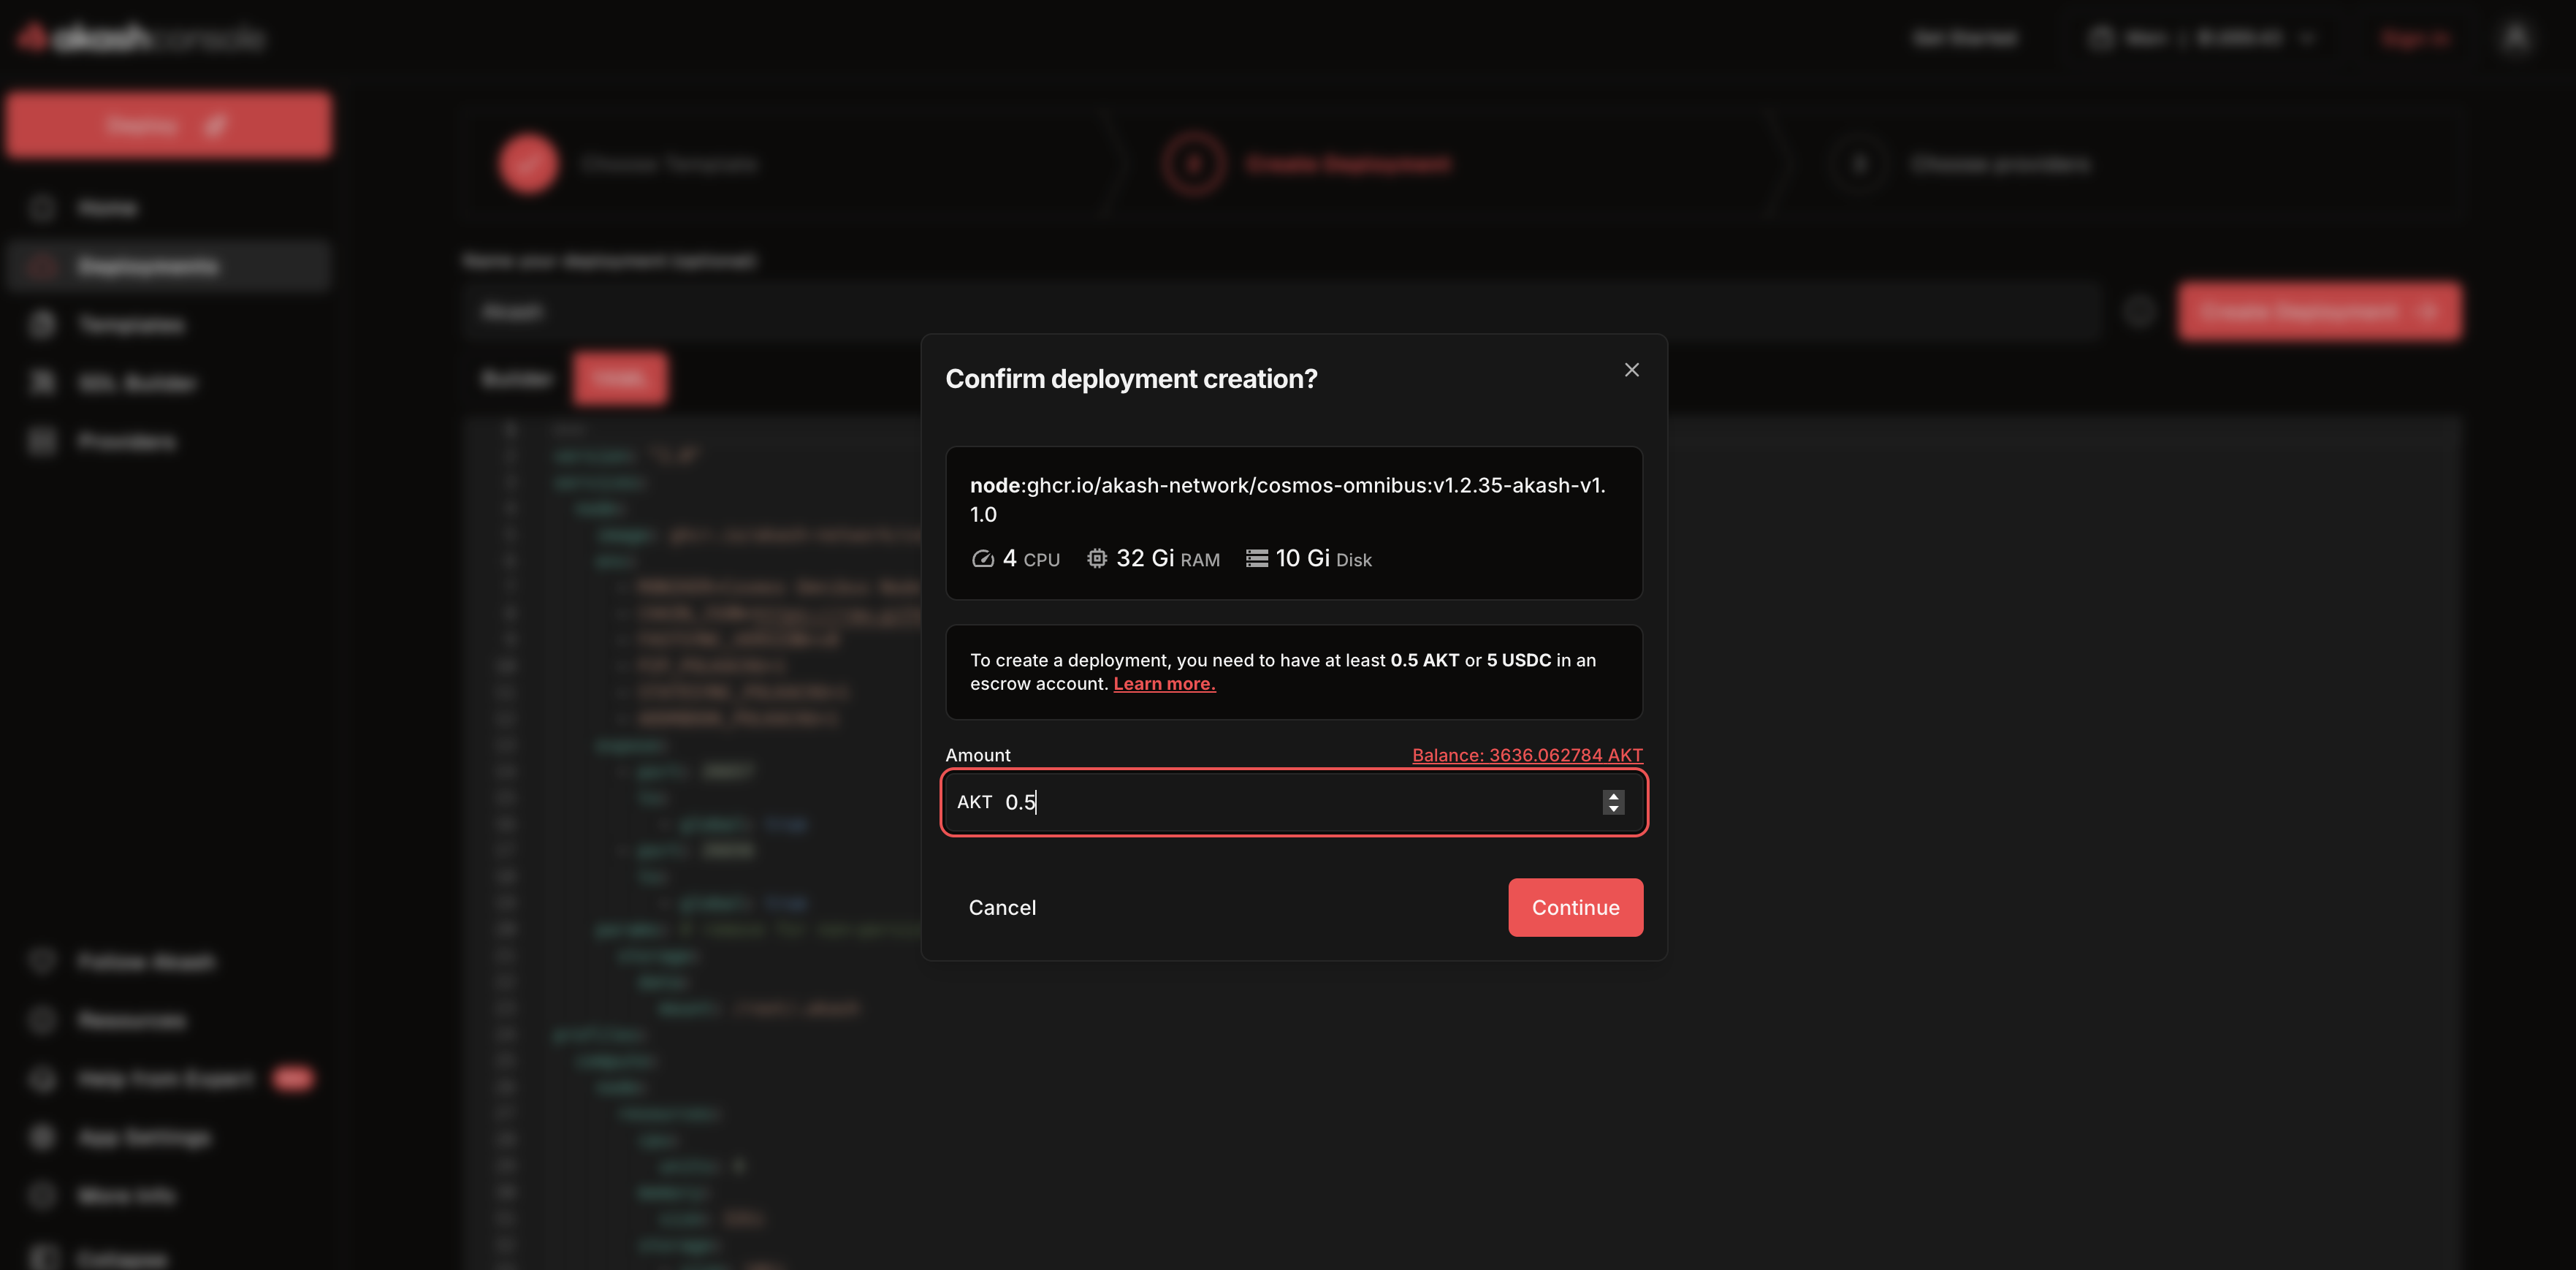Viewport: 2576px width, 1270px height.
Task: Click the Home sidebar icon
Action: pos(42,208)
